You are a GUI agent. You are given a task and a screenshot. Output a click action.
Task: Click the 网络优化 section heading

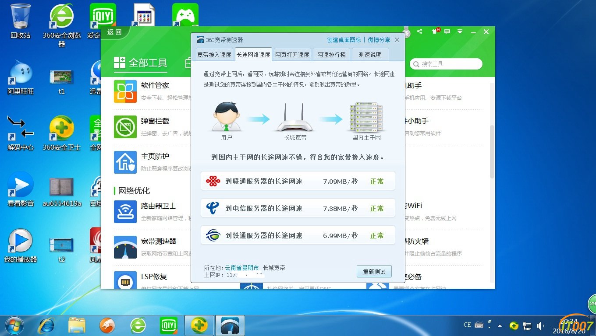pyautogui.click(x=134, y=191)
